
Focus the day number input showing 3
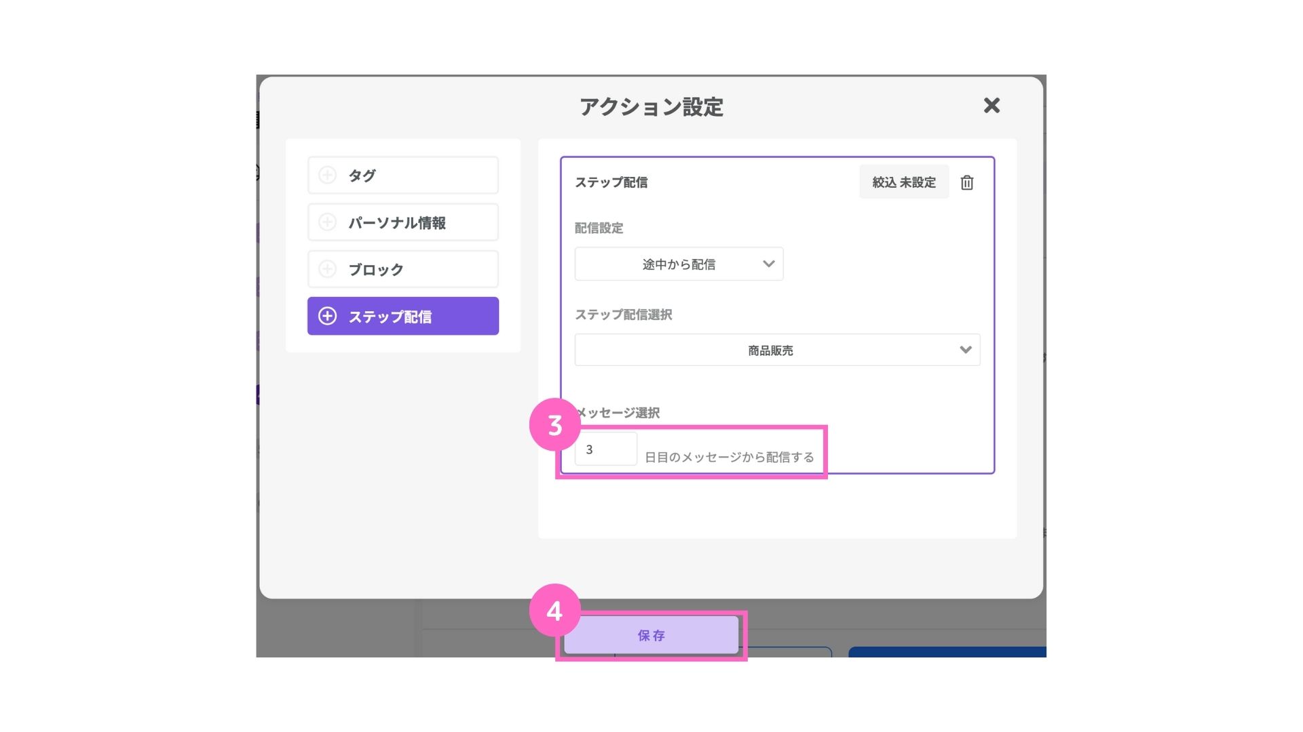pos(605,449)
